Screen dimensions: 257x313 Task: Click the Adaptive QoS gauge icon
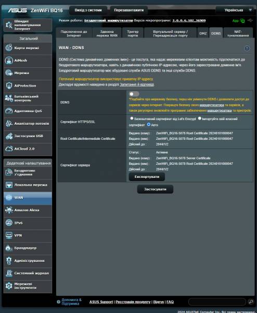click(x=9, y=111)
